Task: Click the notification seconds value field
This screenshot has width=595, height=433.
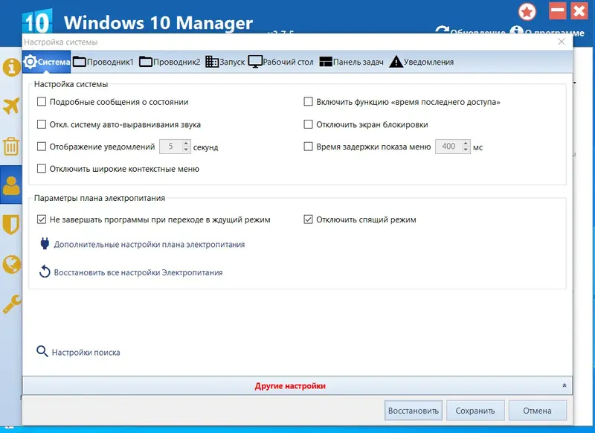Action: click(x=171, y=147)
